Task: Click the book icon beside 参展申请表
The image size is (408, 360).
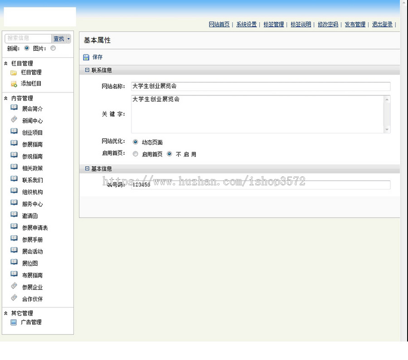Action: tap(14, 226)
